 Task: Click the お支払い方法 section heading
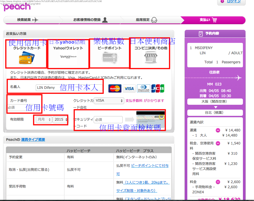16,34
